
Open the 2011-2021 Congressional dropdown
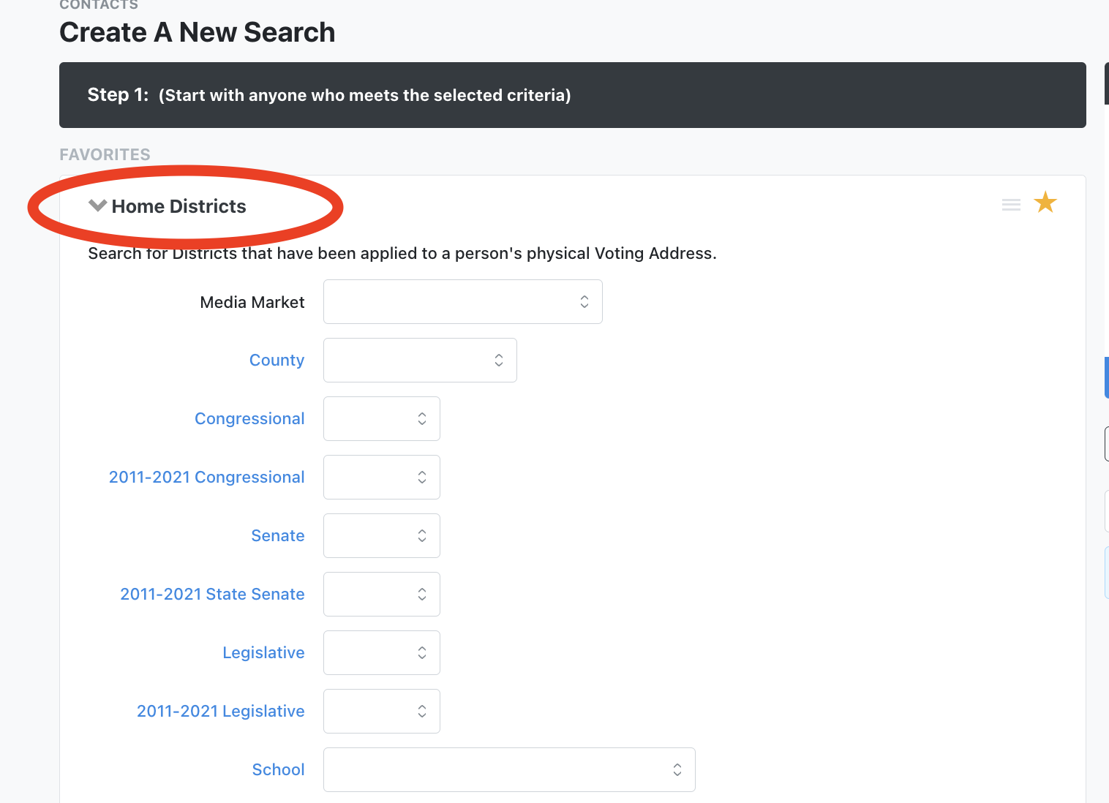tap(382, 477)
